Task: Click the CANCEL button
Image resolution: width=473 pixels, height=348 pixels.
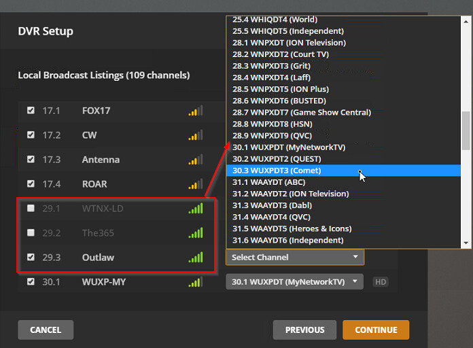Action: coord(46,330)
